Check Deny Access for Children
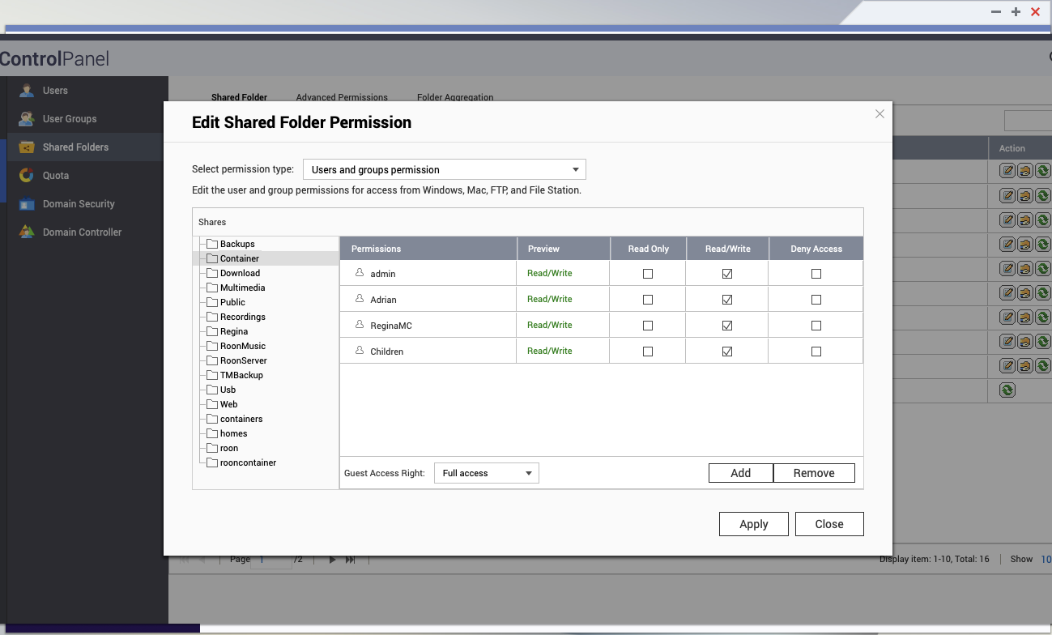Viewport: 1052px width, 635px height. pos(816,352)
